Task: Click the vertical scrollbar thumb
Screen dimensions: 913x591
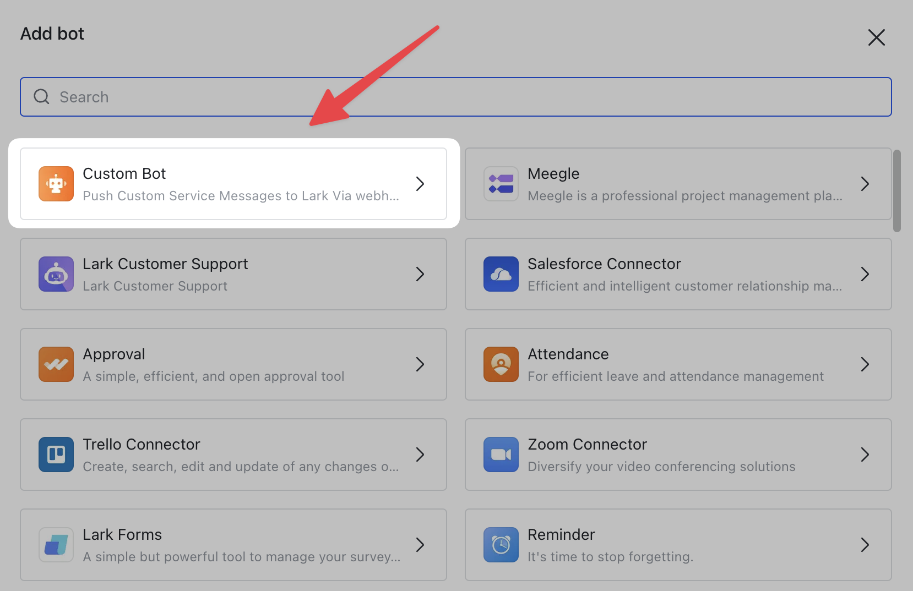Action: tap(897, 190)
